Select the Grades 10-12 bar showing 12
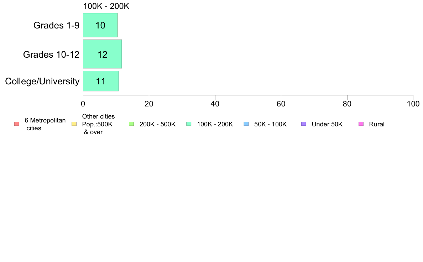 coord(102,54)
